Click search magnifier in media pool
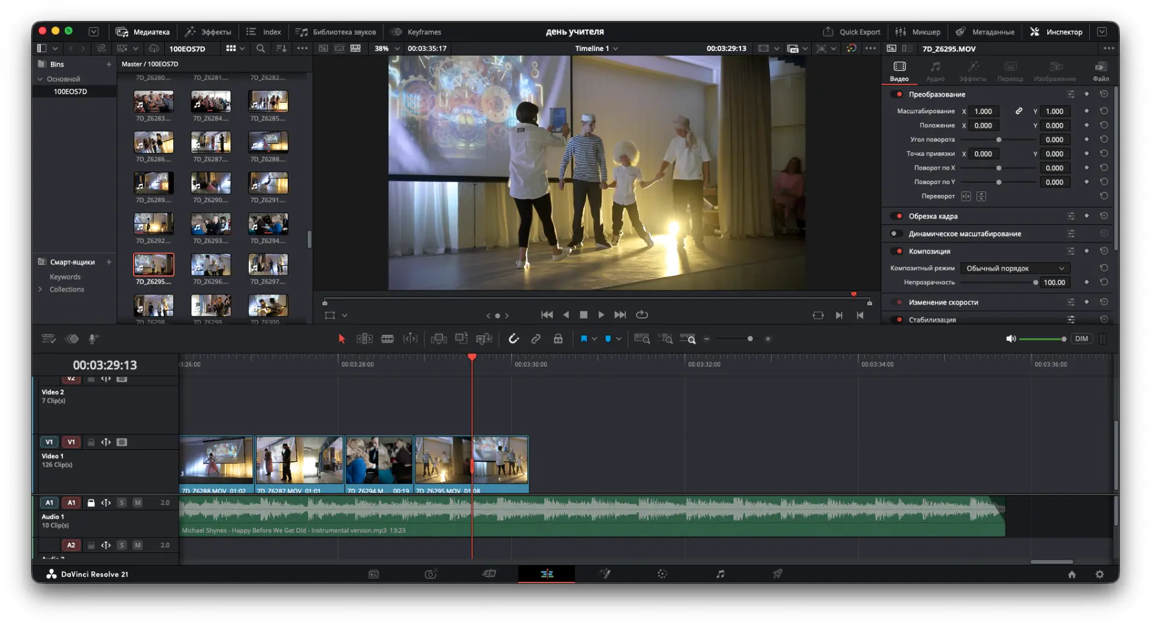The height and width of the screenshot is (625, 1151). pos(261,49)
